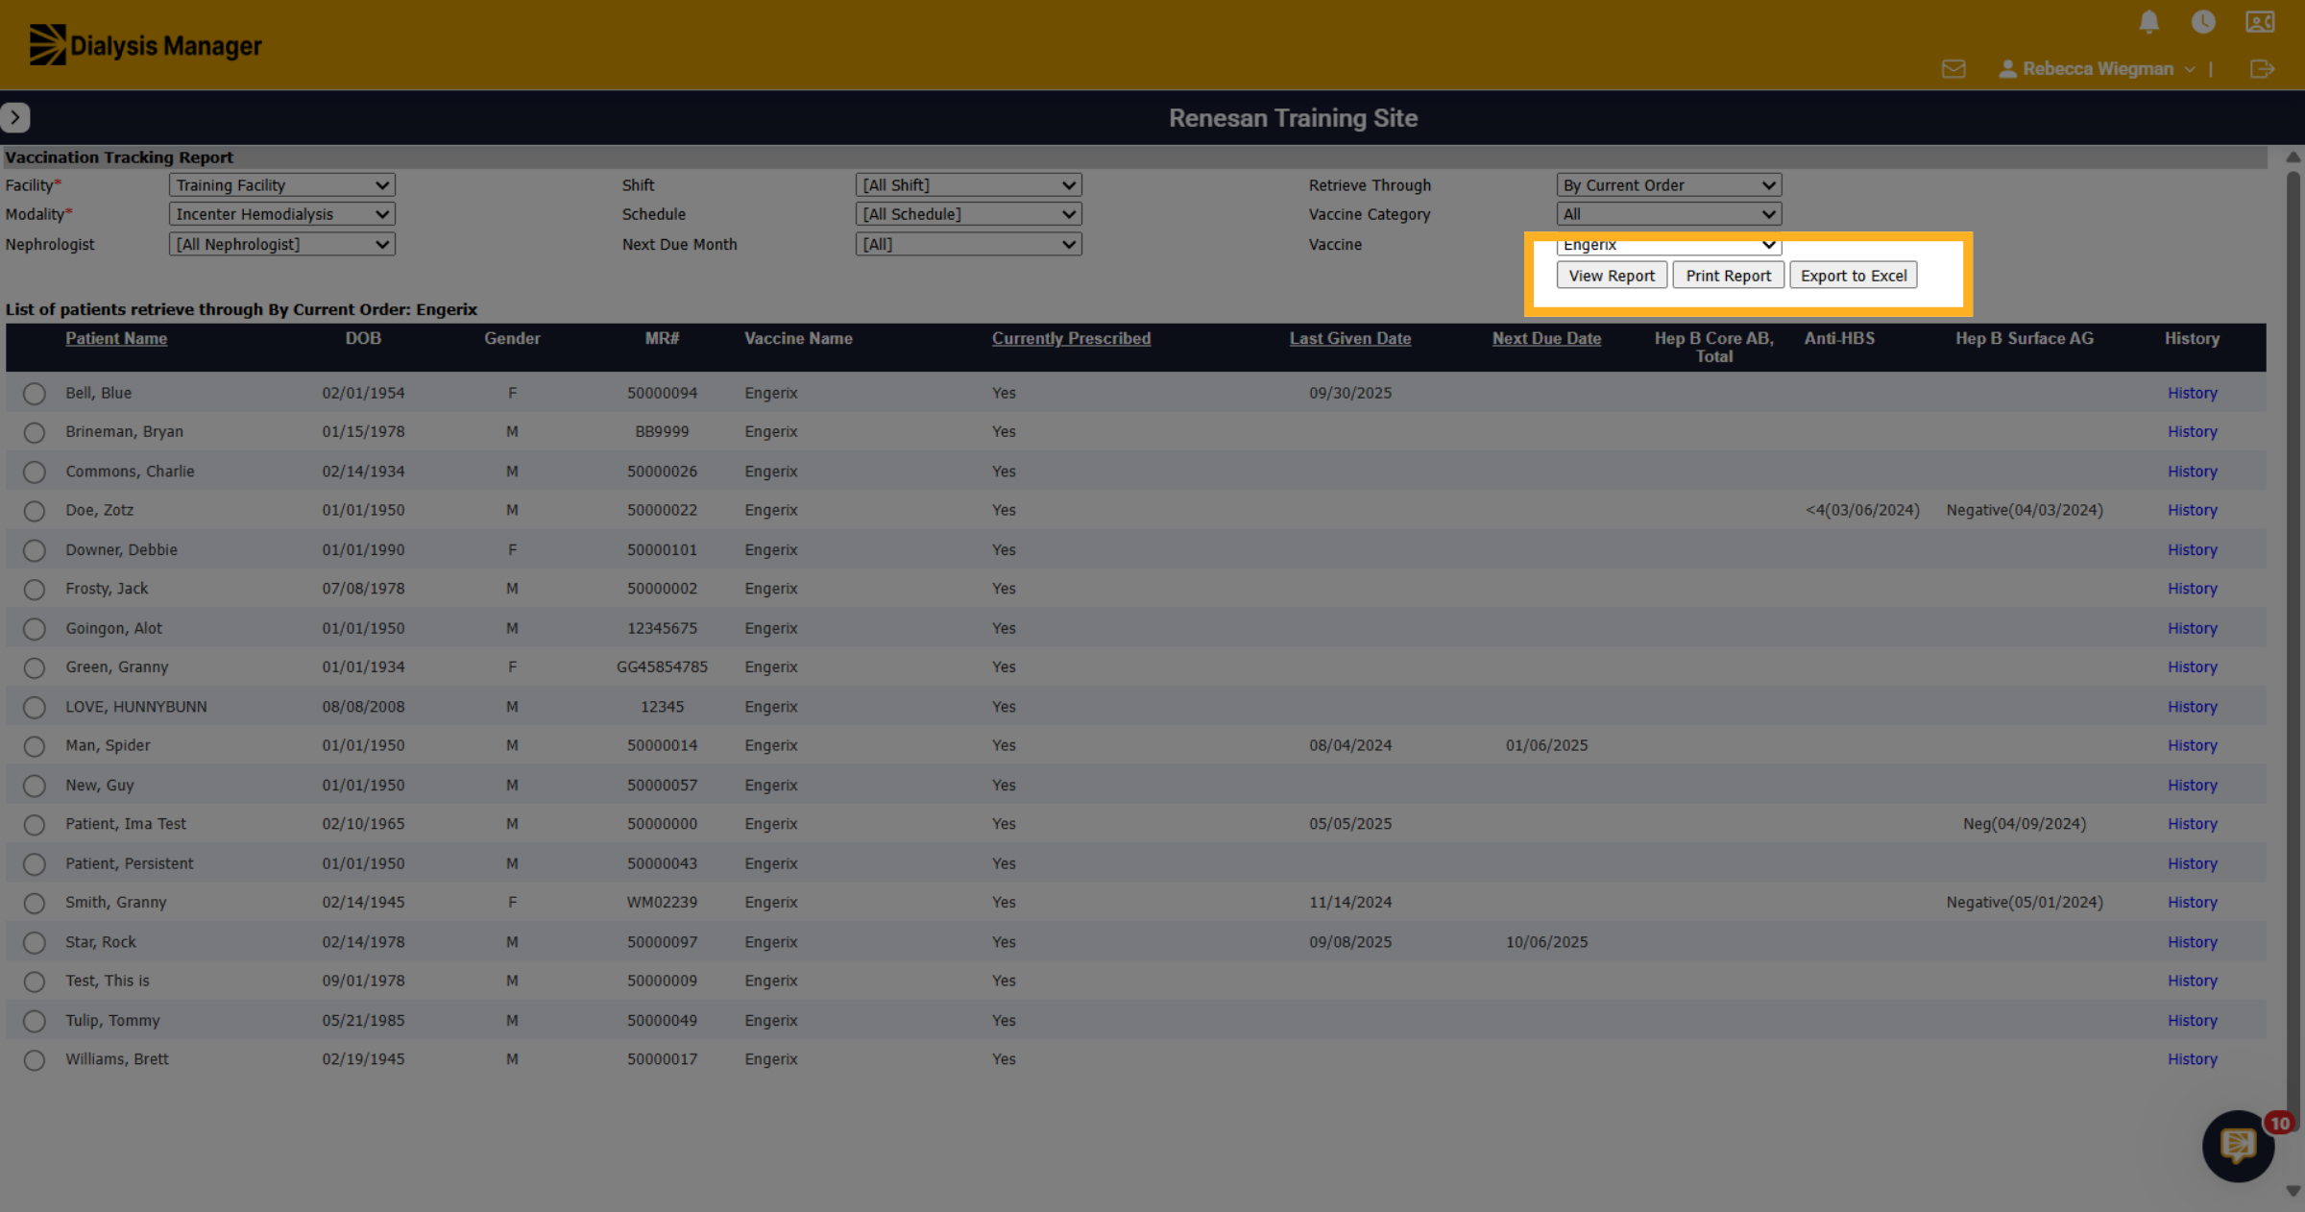The width and height of the screenshot is (2305, 1212).
Task: Click the Dialysis Manager logo
Action: [145, 45]
